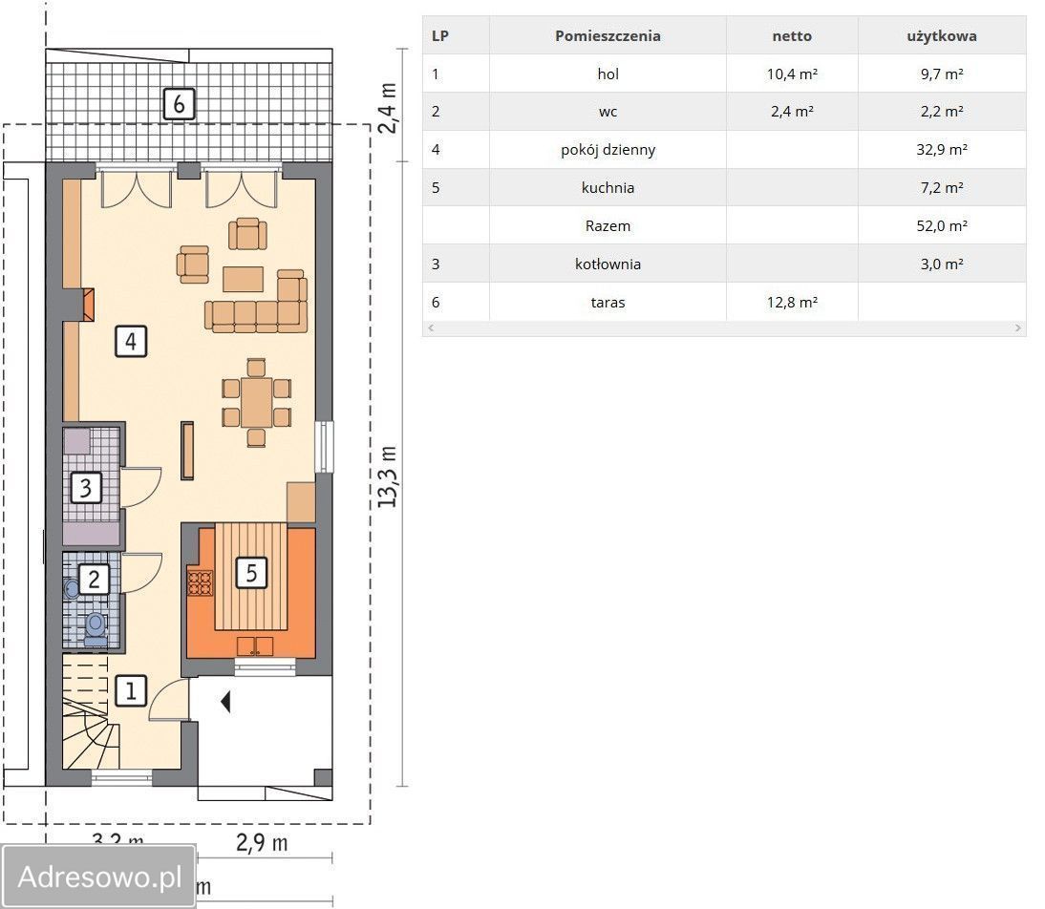Viewport: 1045px width, 909px height.
Task: Click the 12,8 m² taras value
Action: tap(792, 303)
